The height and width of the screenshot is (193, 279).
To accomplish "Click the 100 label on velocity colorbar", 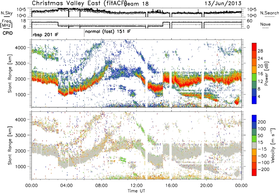I will point(262,129).
